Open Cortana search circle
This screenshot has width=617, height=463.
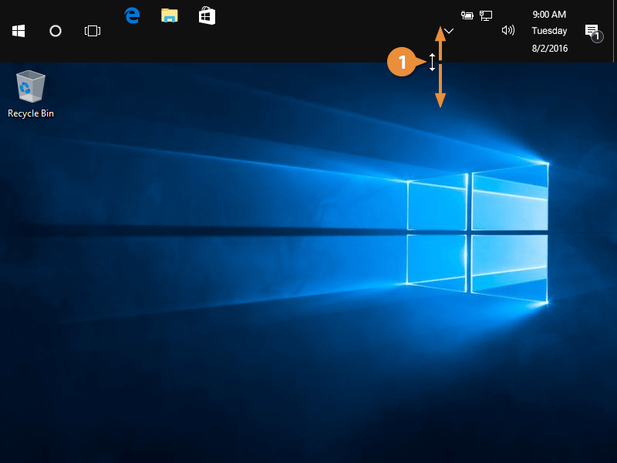(56, 31)
